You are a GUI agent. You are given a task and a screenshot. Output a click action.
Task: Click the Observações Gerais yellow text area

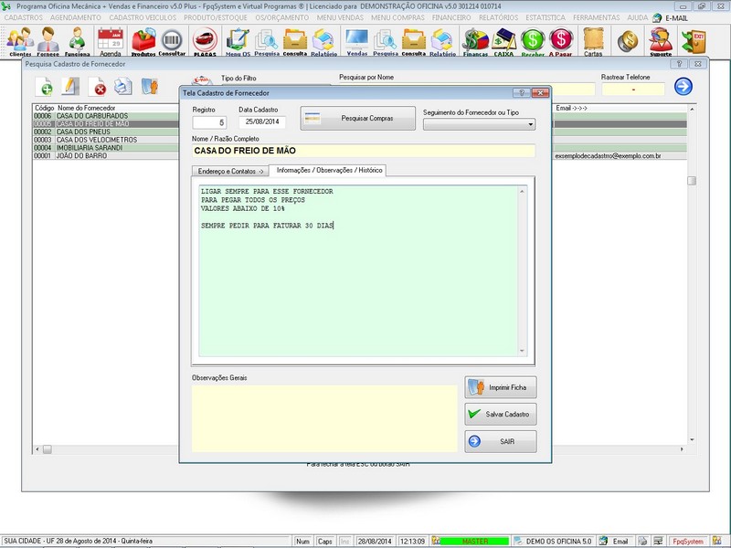324,418
